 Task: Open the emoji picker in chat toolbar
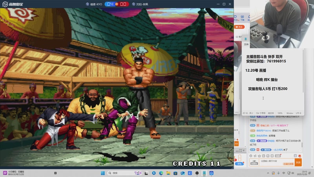pos(251,156)
